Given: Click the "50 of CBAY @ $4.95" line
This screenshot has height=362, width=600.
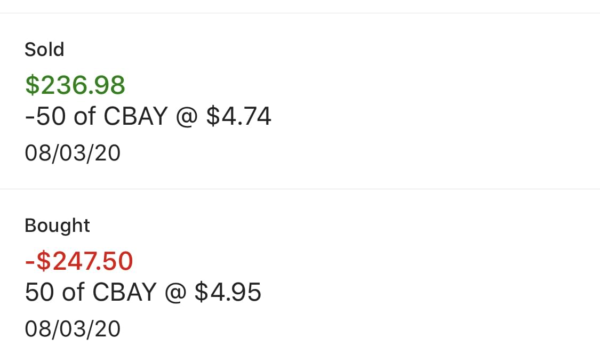Looking at the screenshot, I should tap(143, 292).
